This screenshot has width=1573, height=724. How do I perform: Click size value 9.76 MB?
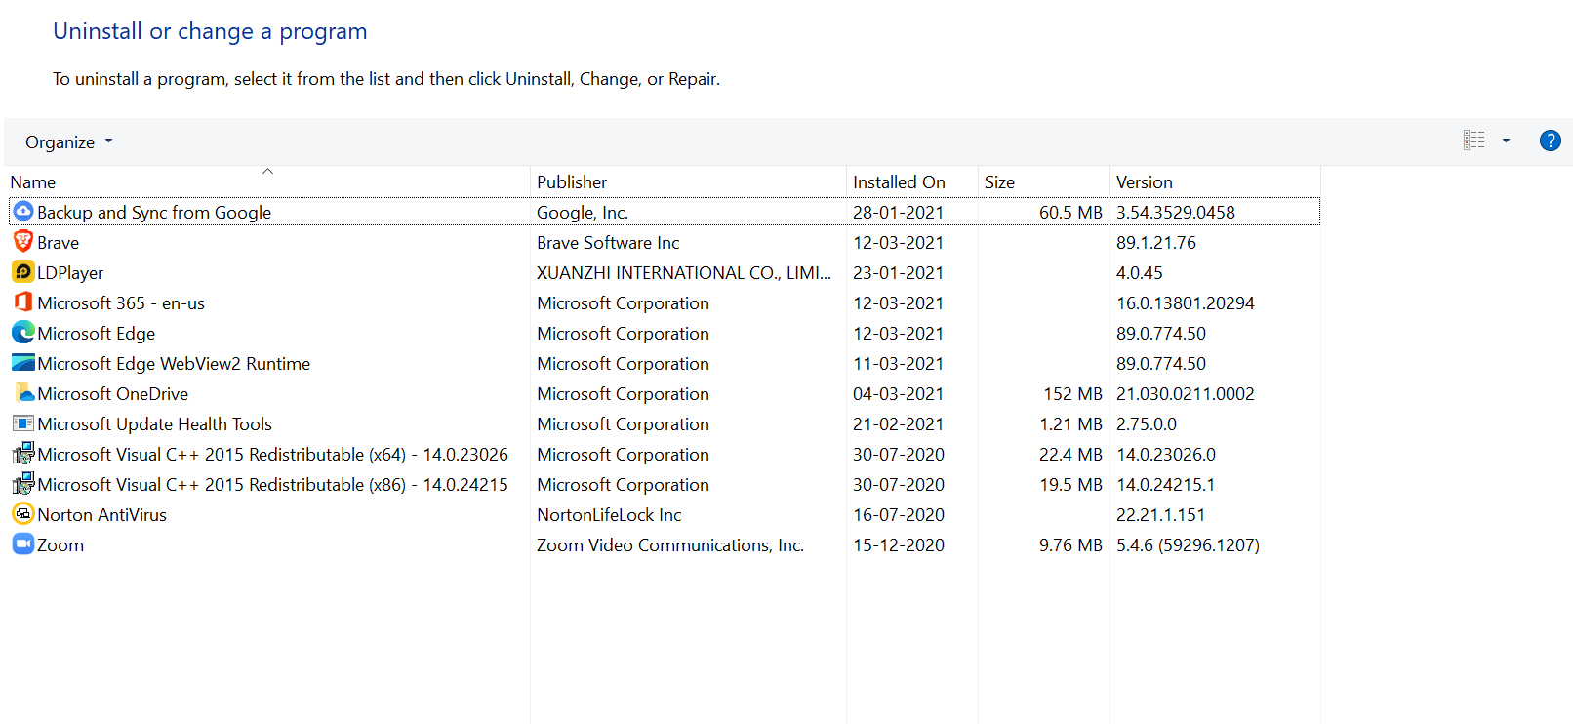coord(1070,545)
